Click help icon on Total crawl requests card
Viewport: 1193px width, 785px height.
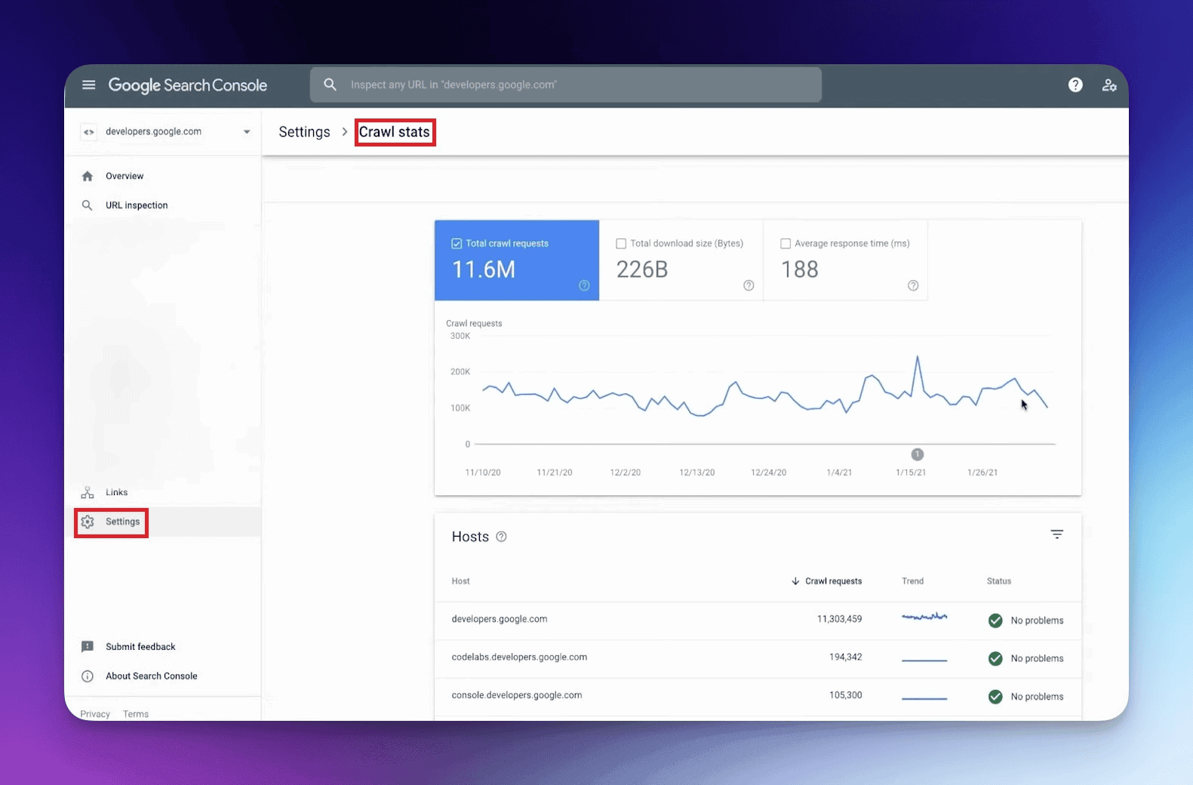[x=584, y=285]
